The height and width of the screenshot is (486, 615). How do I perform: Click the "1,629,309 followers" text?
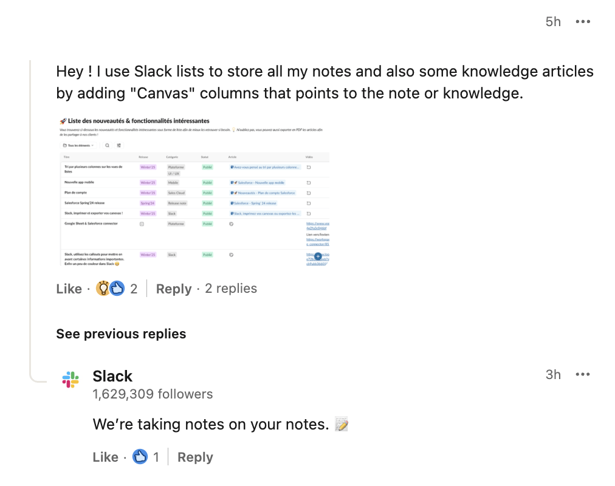(153, 394)
